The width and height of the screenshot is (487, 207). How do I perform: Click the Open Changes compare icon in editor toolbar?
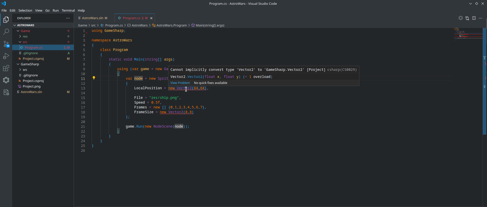pos(467,18)
